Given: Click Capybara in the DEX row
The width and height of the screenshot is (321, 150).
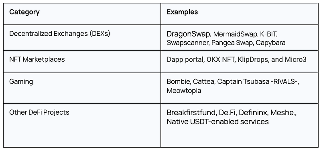Looking at the screenshot, I should 270,43.
